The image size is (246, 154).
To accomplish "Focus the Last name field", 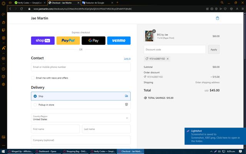I will (x=106, y=129).
